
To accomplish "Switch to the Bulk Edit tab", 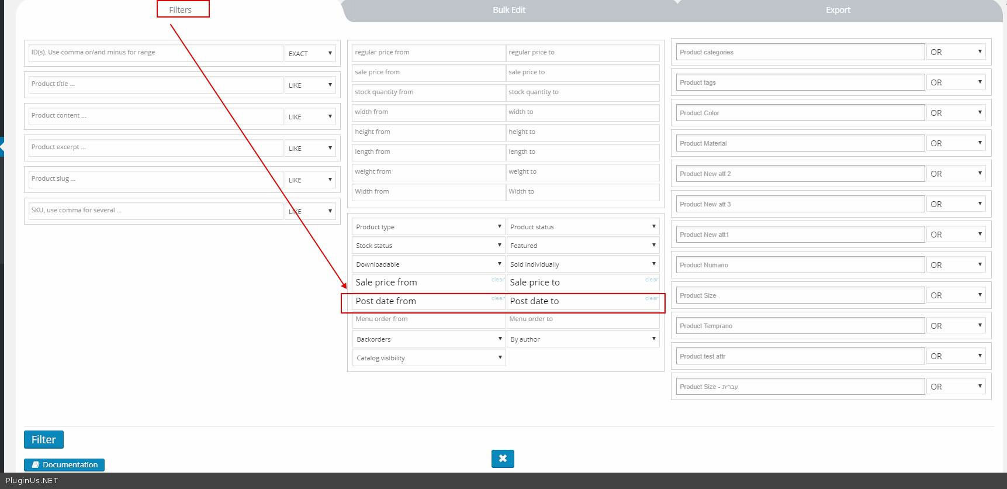I will coord(508,10).
